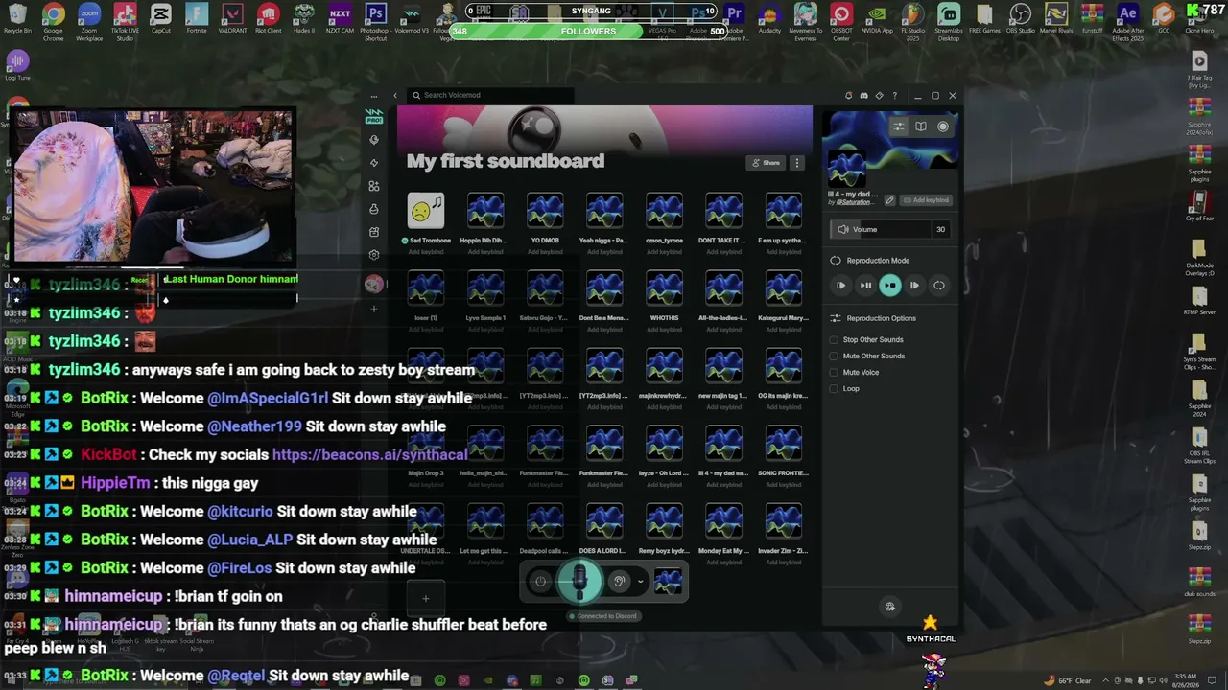Open Discord icon in Voicemod title bar
1228x690 pixels.
[x=864, y=96]
